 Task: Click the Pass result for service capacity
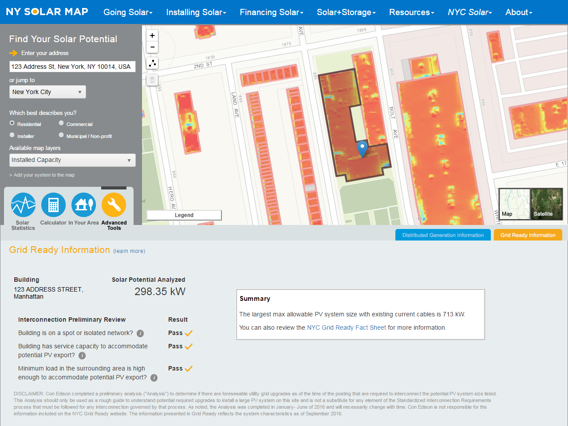(x=180, y=346)
